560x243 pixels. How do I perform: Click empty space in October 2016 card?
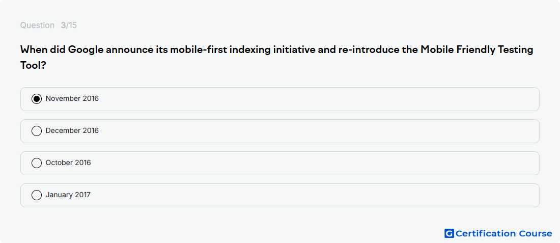(318, 164)
